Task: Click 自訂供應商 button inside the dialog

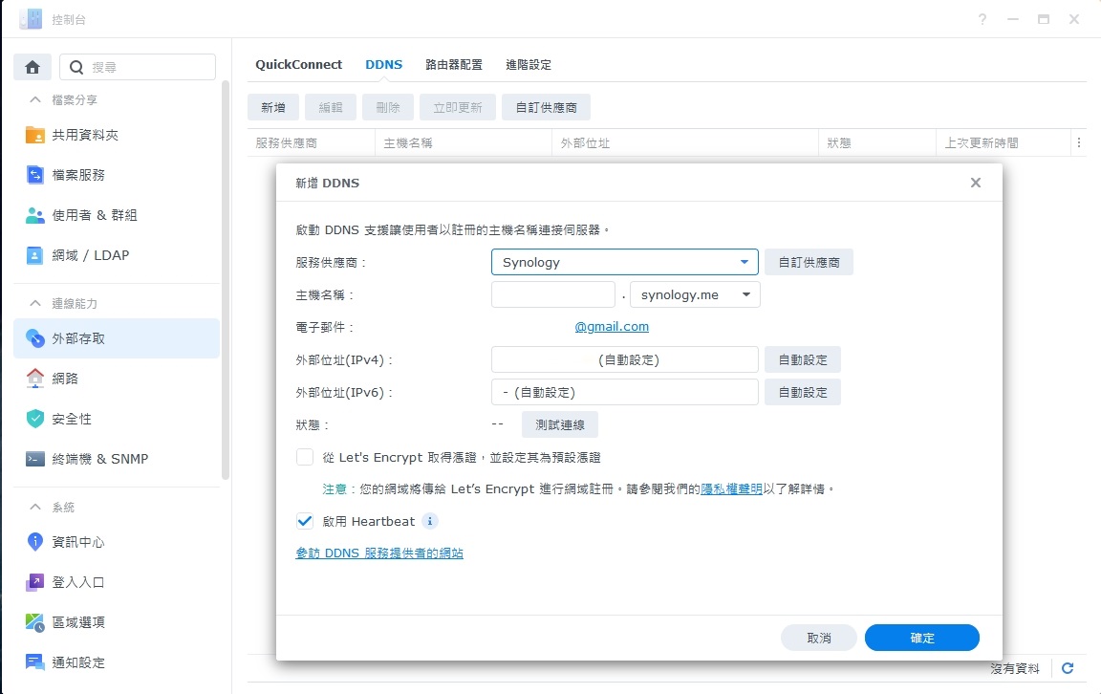Action: (809, 262)
